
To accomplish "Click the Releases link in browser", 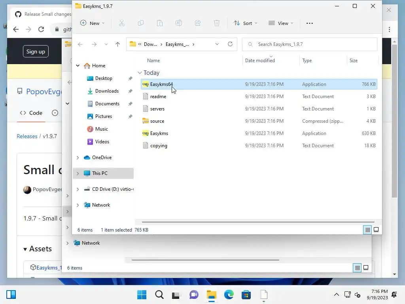I will [27, 136].
